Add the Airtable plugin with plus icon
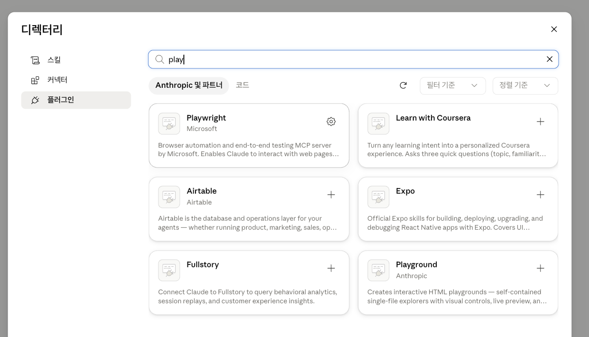This screenshot has height=337, width=589. pyautogui.click(x=331, y=195)
